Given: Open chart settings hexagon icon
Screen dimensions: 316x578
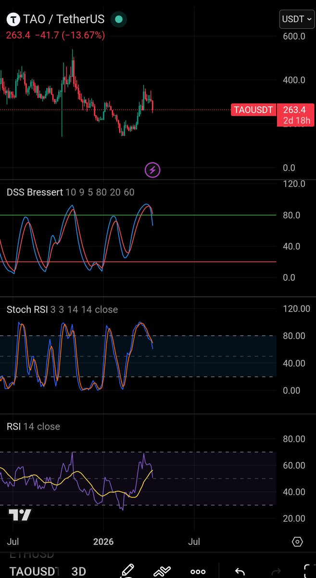Looking at the screenshot, I should point(297,542).
